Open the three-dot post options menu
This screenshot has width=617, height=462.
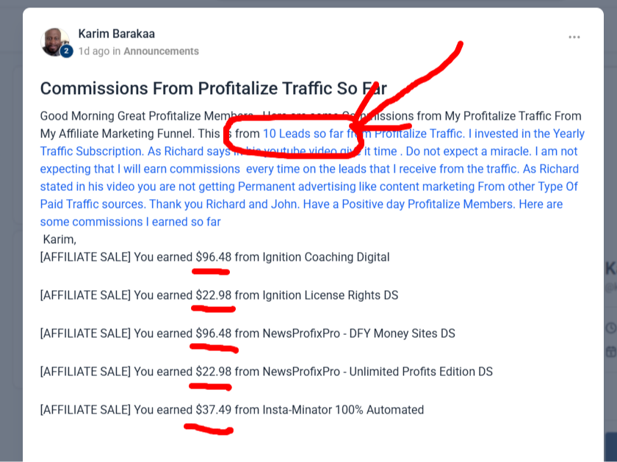coord(574,37)
